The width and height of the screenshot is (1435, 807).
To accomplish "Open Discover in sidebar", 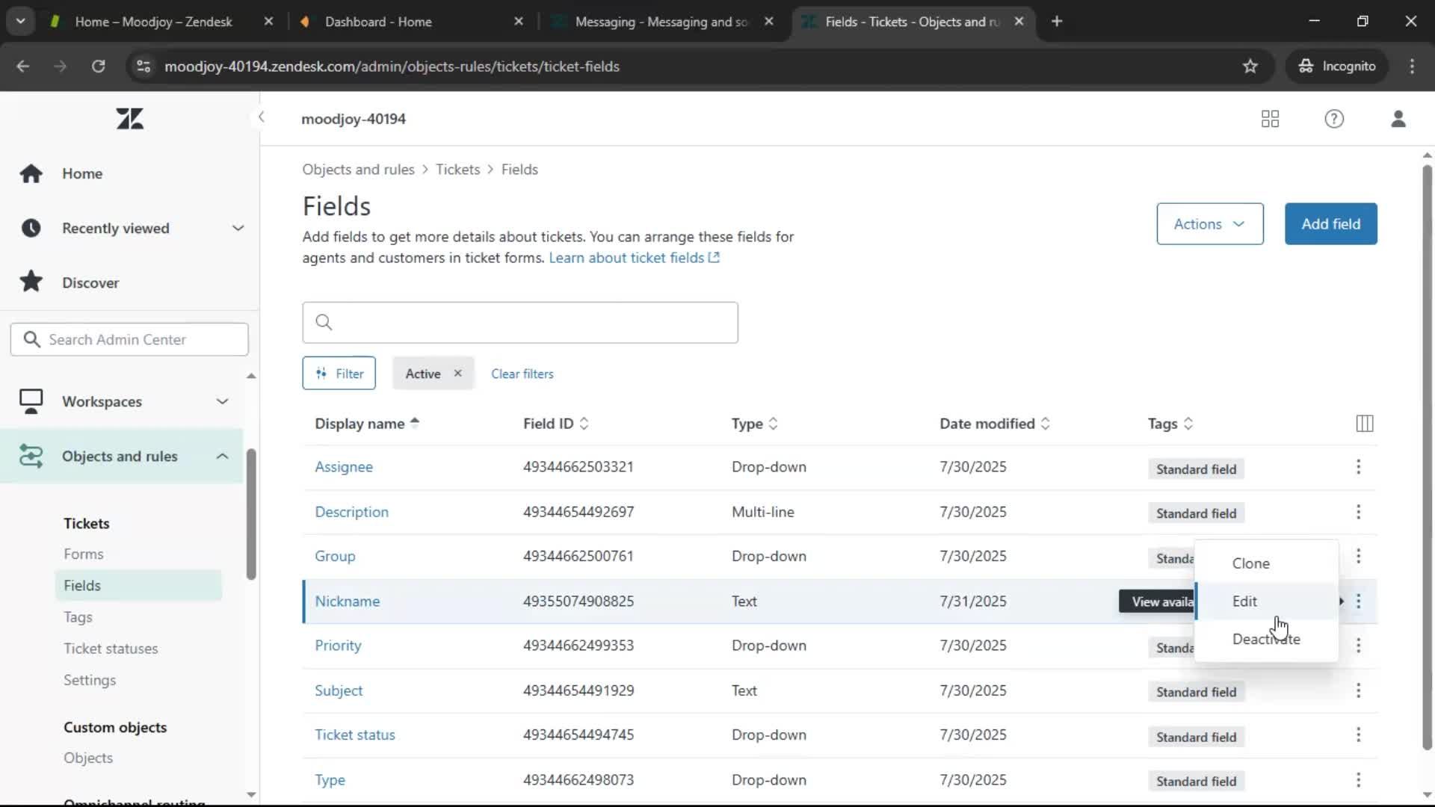I will coord(90,282).
